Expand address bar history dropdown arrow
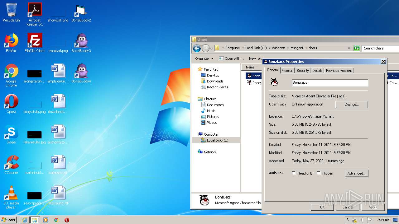 pos(349,48)
